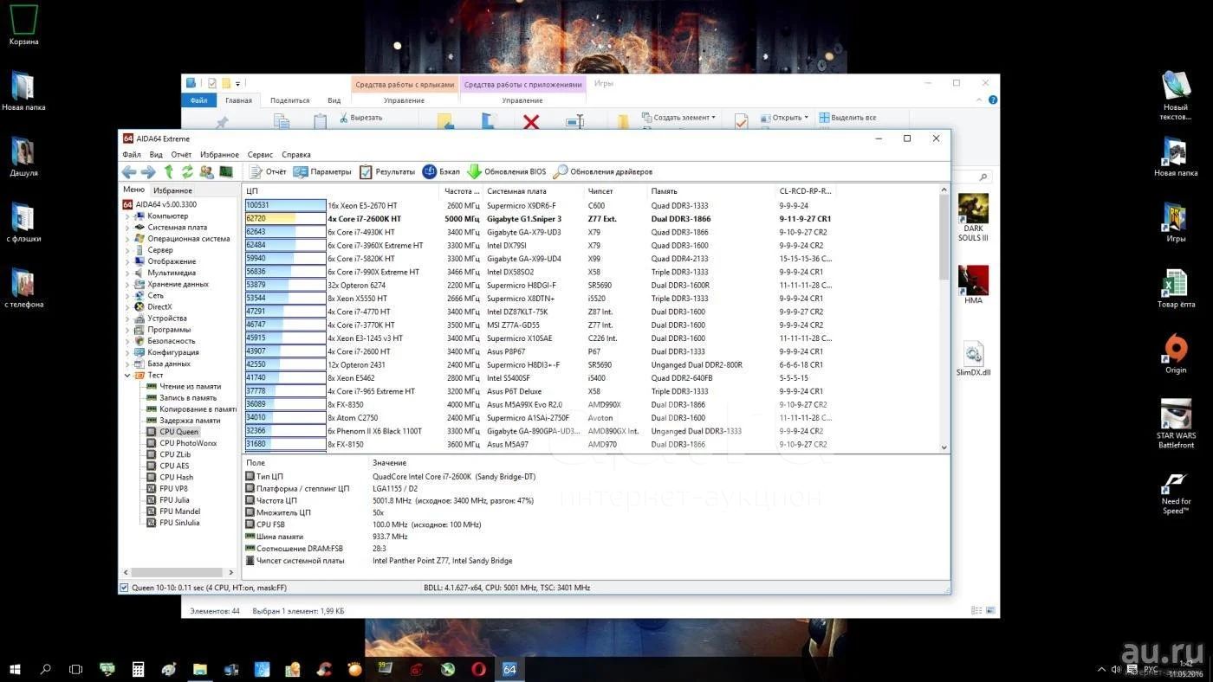Viewport: 1213px width, 682px height.
Task: Expand the Мультимедиа tree node
Action: (127, 273)
